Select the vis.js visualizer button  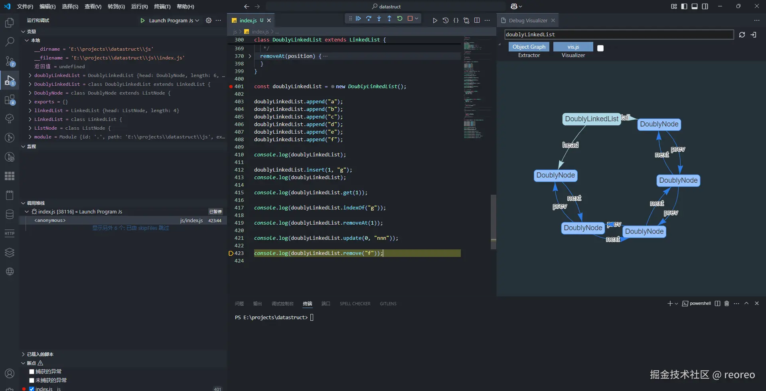tap(573, 47)
